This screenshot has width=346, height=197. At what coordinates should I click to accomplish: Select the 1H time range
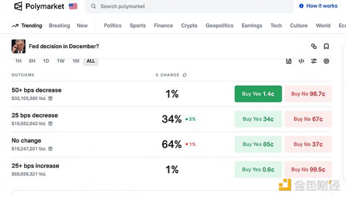point(18,61)
